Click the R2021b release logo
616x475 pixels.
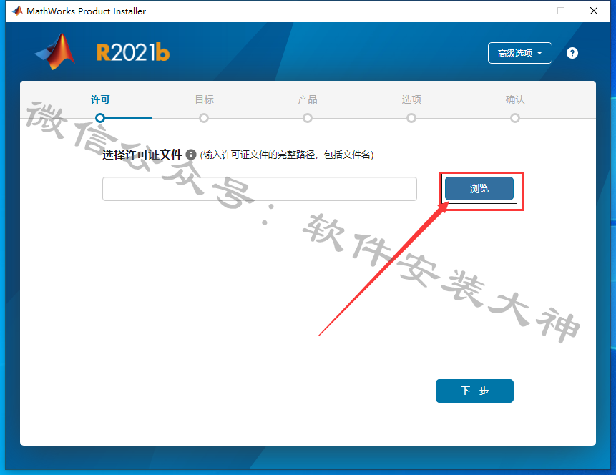133,52
